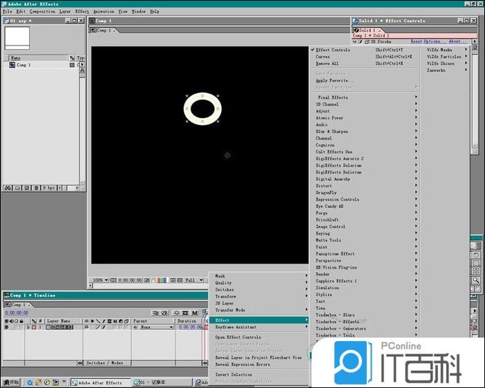Image resolution: width=485 pixels, height=388 pixels.
Task: Select the Comp 1 composition icon in Project list
Action: coord(12,65)
